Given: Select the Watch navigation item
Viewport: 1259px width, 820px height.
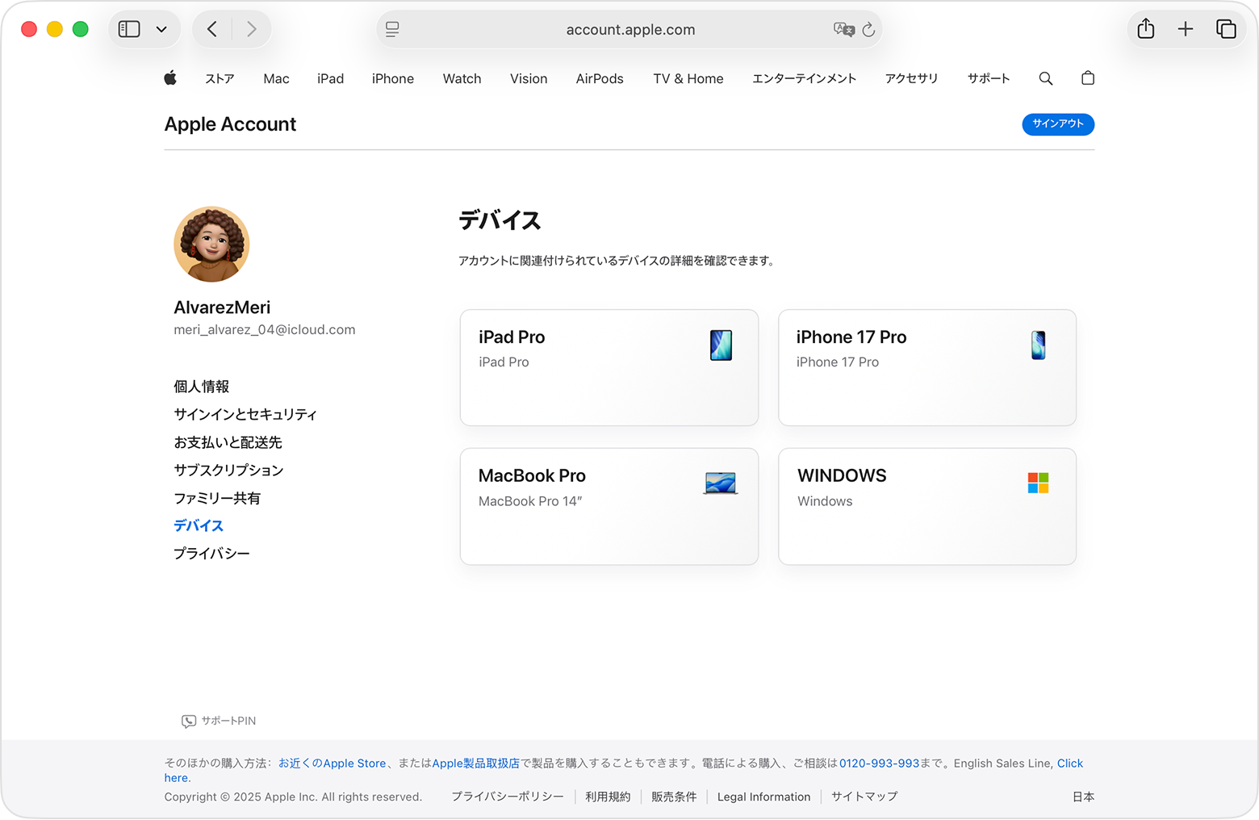Looking at the screenshot, I should 462,78.
